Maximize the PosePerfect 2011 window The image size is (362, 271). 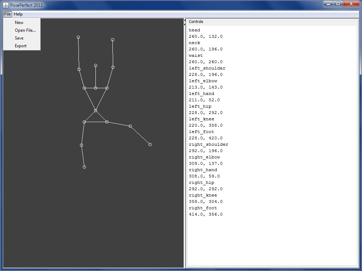338,4
